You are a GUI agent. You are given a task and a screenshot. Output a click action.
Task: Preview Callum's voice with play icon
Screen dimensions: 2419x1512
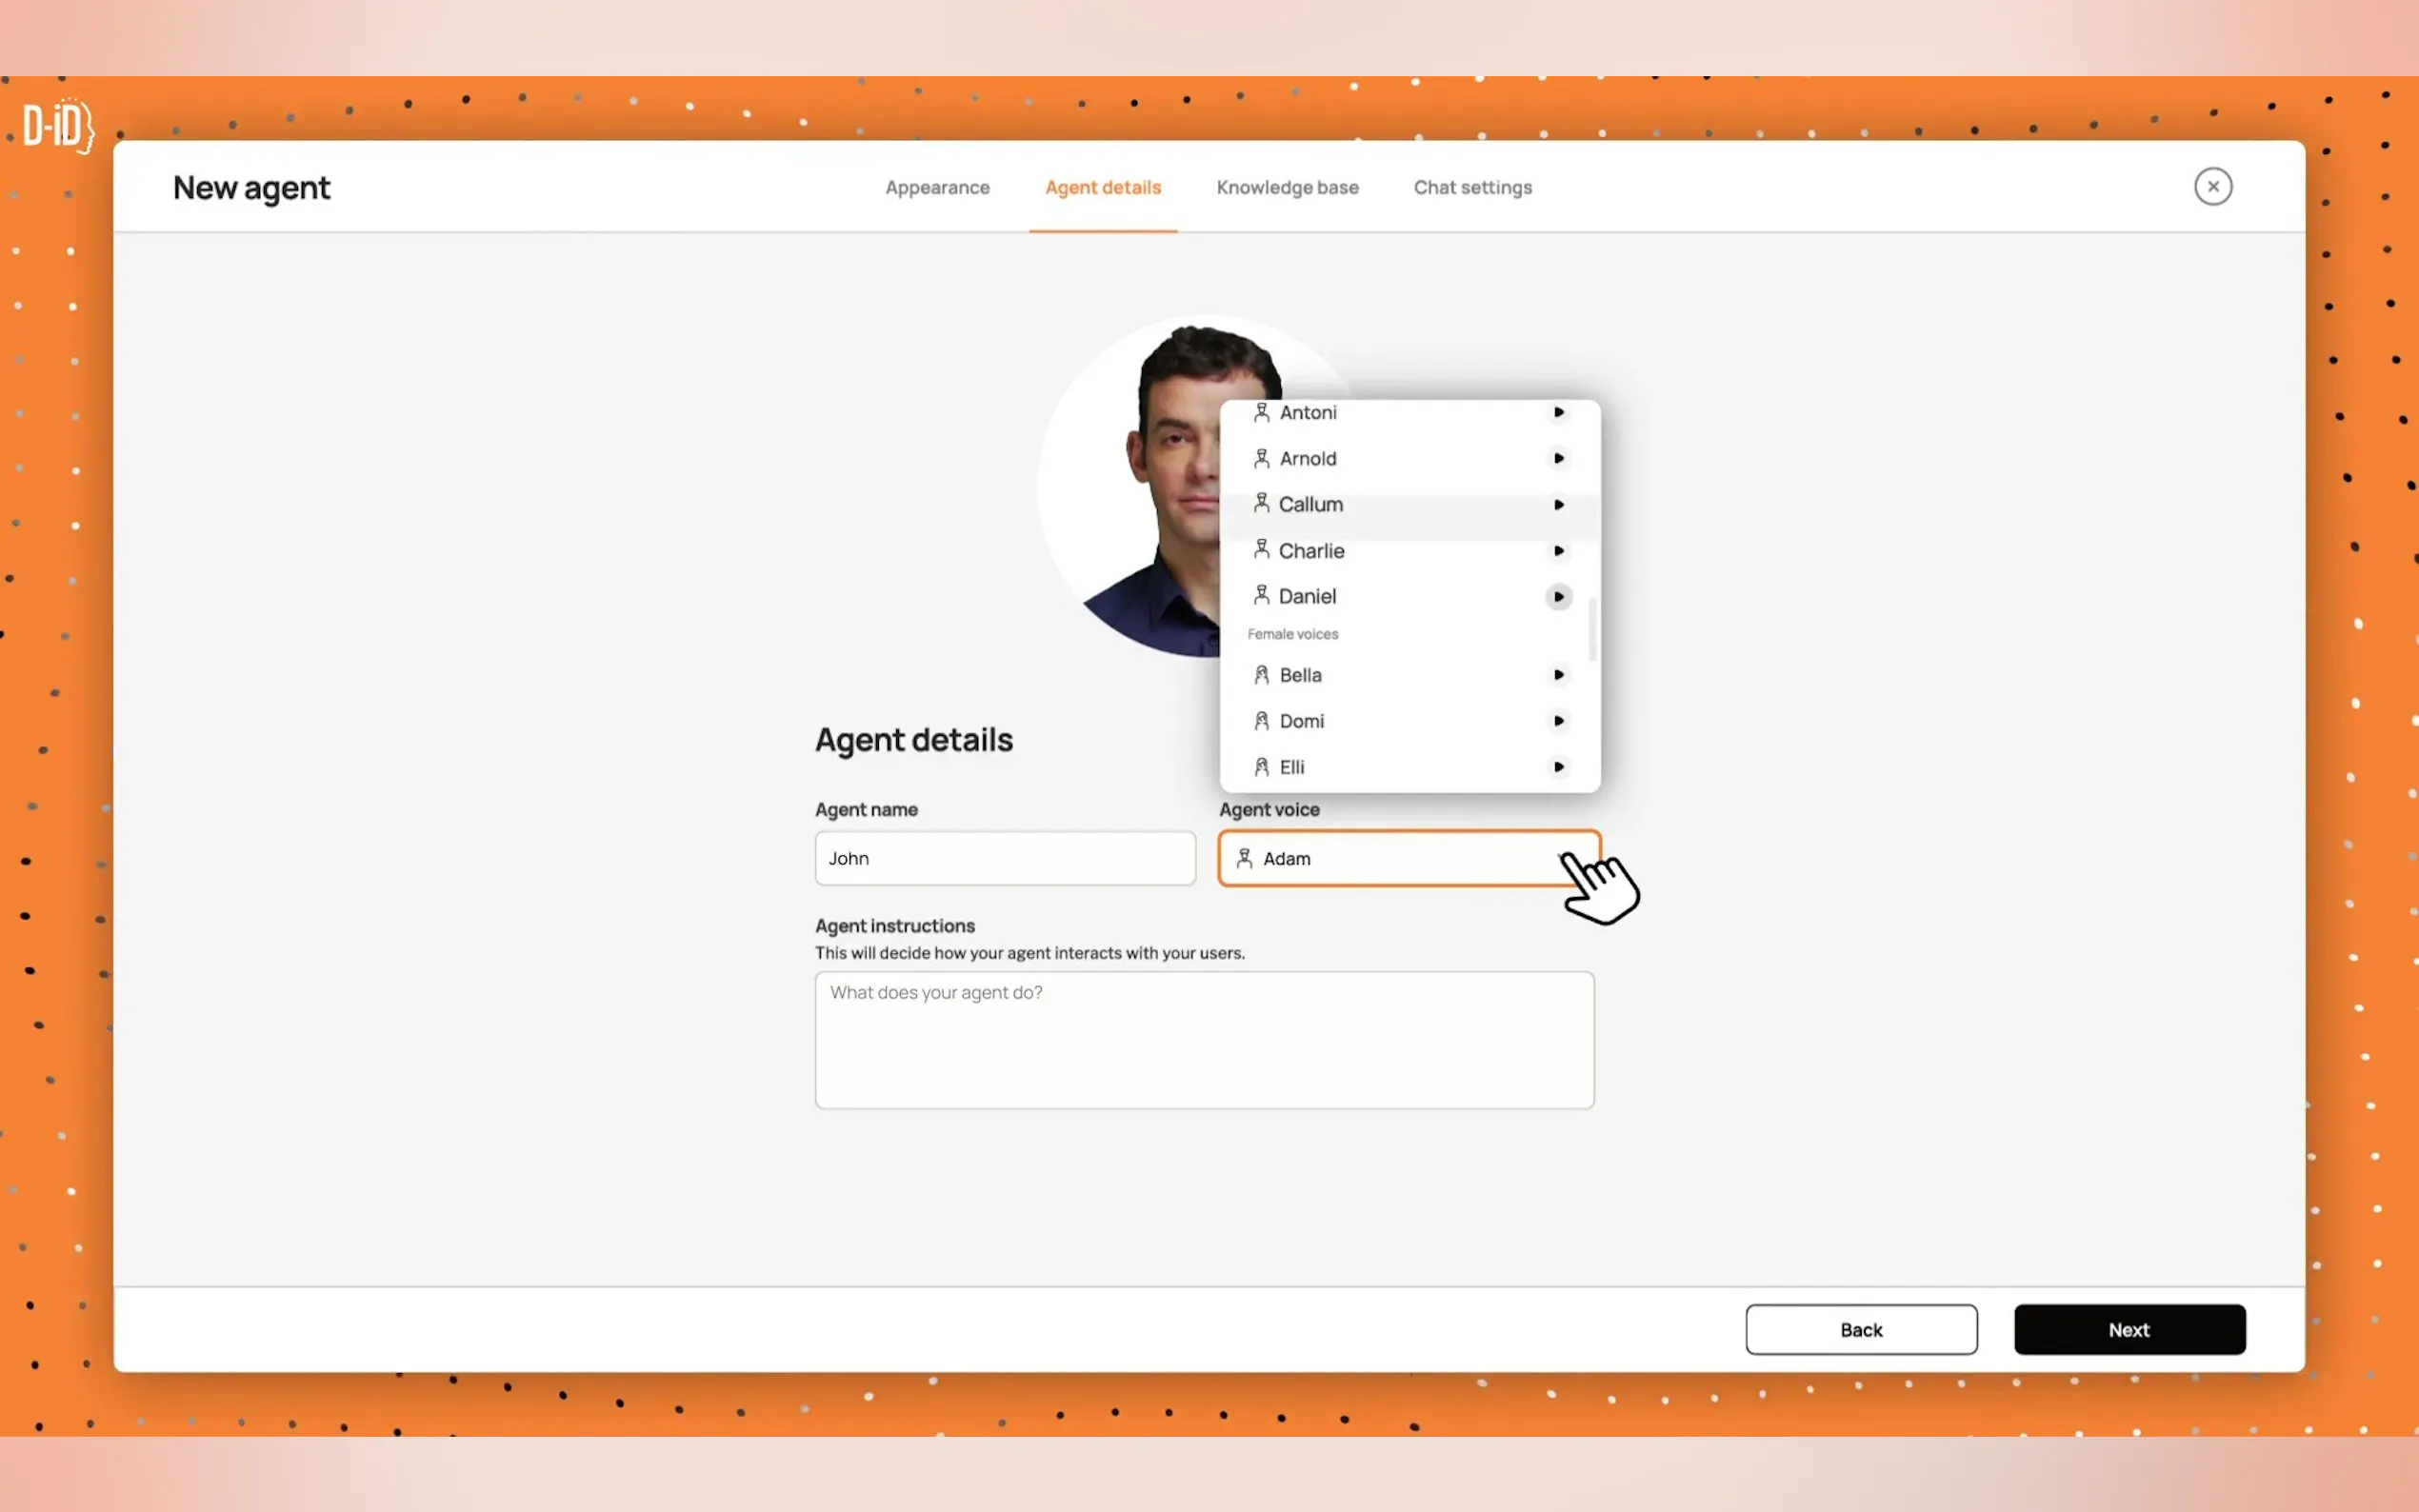[x=1558, y=505]
